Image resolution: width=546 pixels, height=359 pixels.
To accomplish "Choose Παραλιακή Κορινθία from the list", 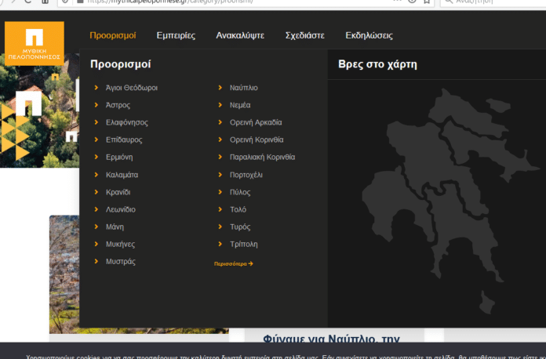I will (262, 158).
